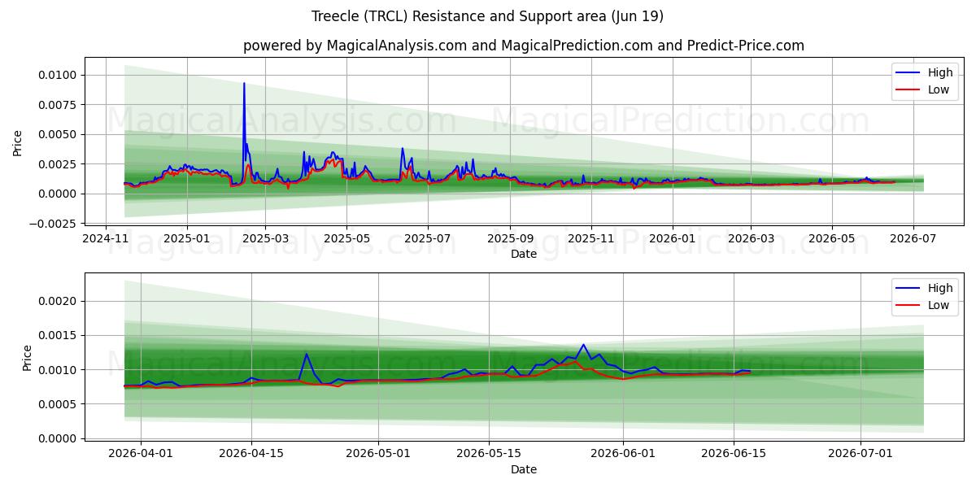Screen dimensions: 976x488
Task: Click the 2026-04-15 date tick
Action: tap(251, 455)
